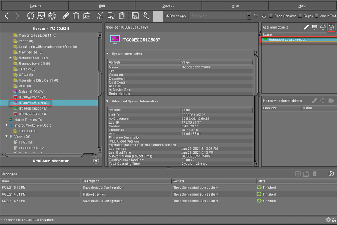Add assigned object with plus icon
Viewport: 337px width, 225px height.
(x=323, y=27)
